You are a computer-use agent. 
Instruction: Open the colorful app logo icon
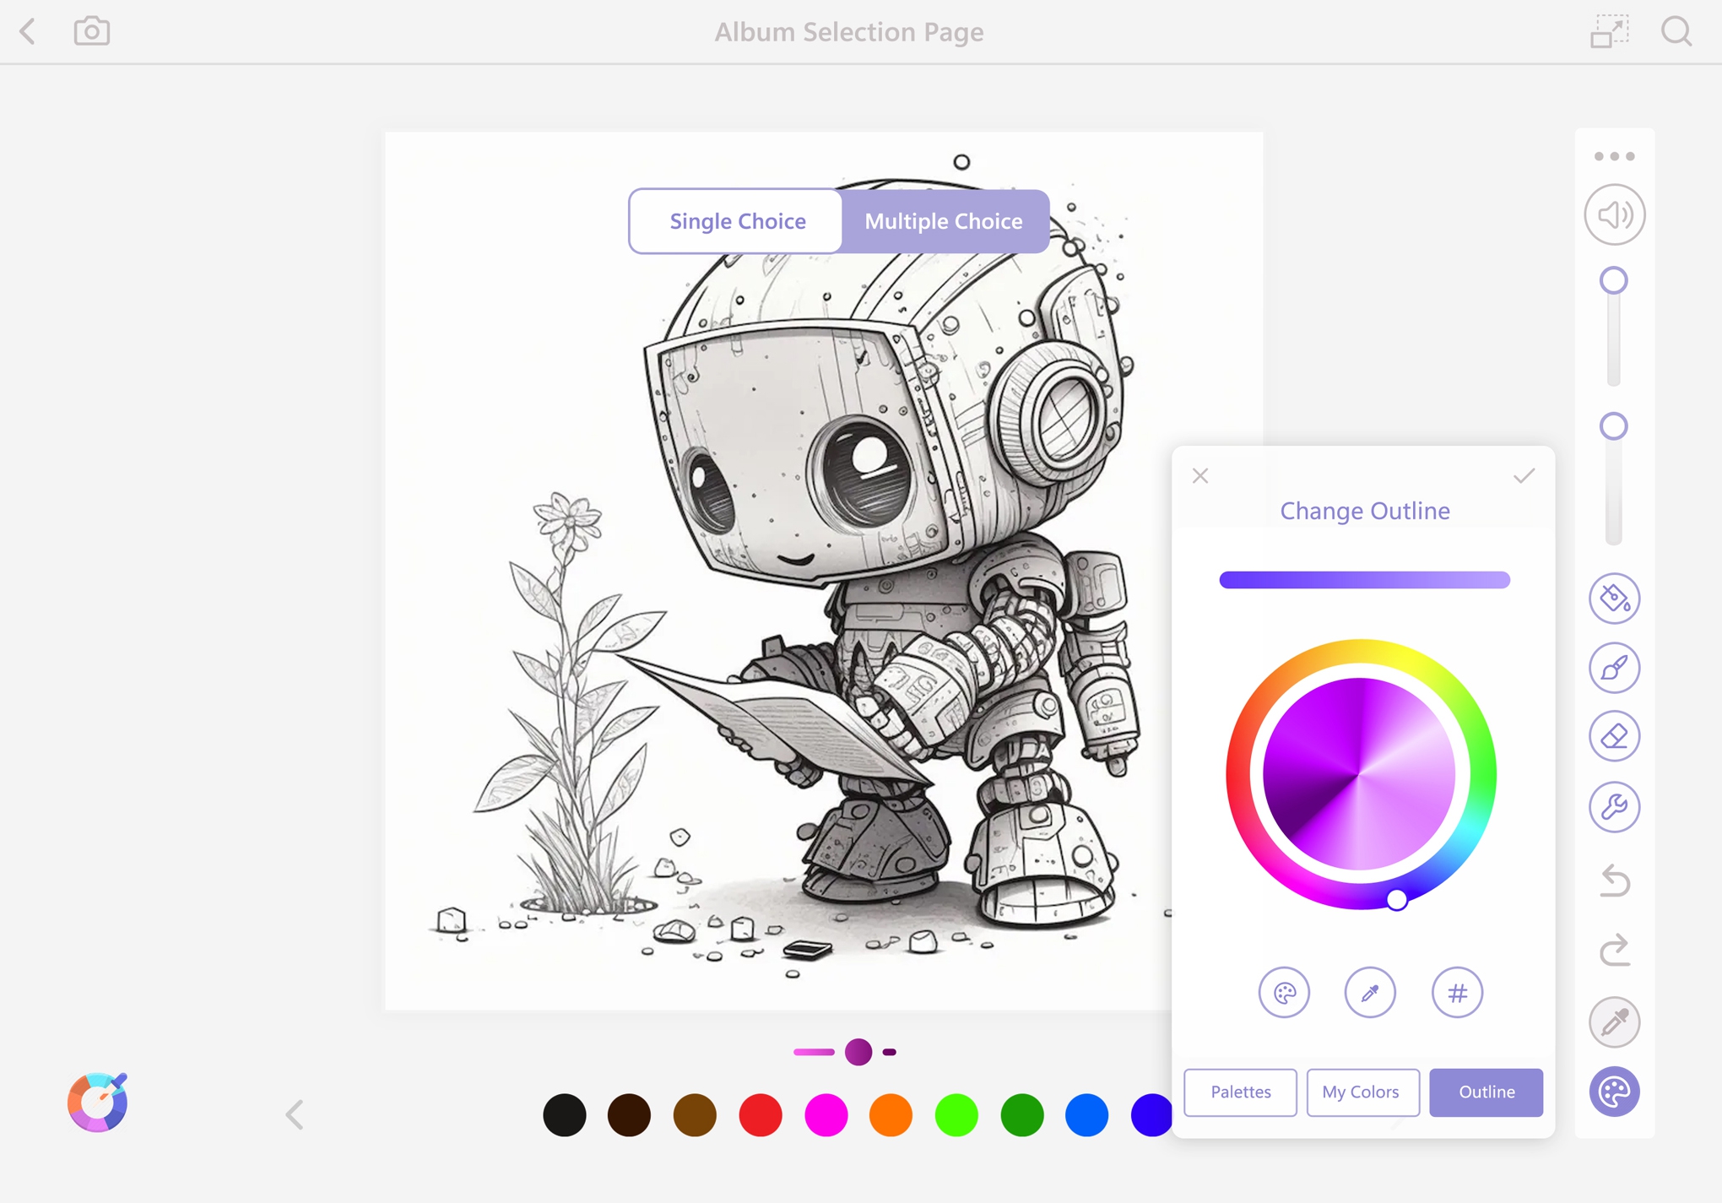[x=98, y=1102]
